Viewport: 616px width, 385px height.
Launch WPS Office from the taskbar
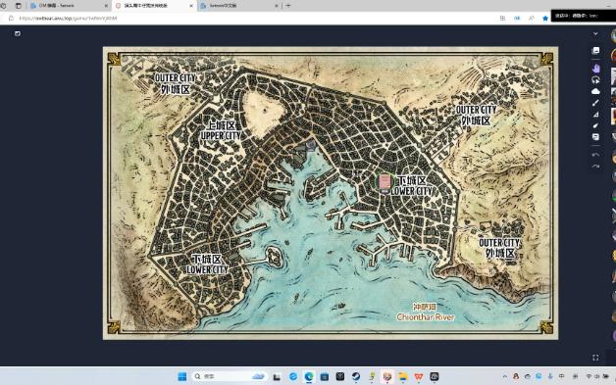419,376
